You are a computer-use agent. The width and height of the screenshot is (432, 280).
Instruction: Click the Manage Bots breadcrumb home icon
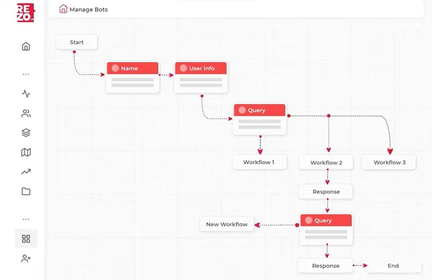point(63,9)
